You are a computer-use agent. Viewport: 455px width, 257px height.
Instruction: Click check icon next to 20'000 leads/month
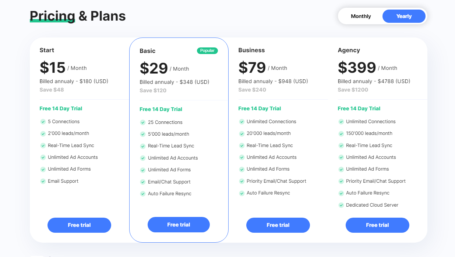click(x=242, y=133)
